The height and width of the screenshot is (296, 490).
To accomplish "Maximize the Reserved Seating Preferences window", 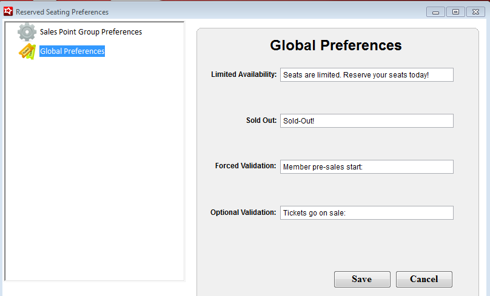I will (455, 12).
